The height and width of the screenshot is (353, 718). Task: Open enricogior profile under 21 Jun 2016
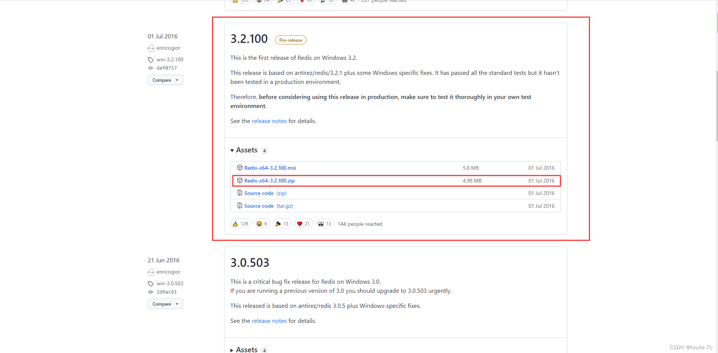point(168,272)
